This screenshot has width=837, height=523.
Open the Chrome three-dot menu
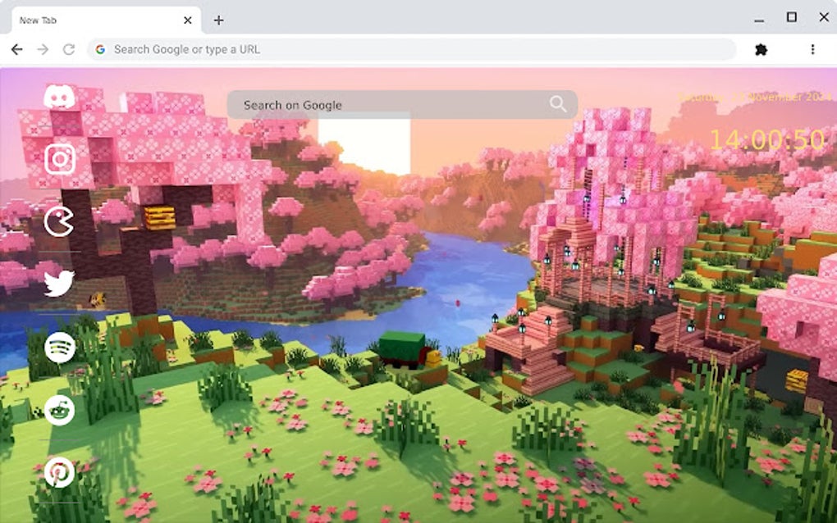815,49
